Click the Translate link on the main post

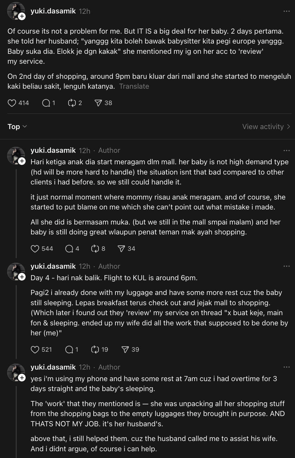pos(134,86)
